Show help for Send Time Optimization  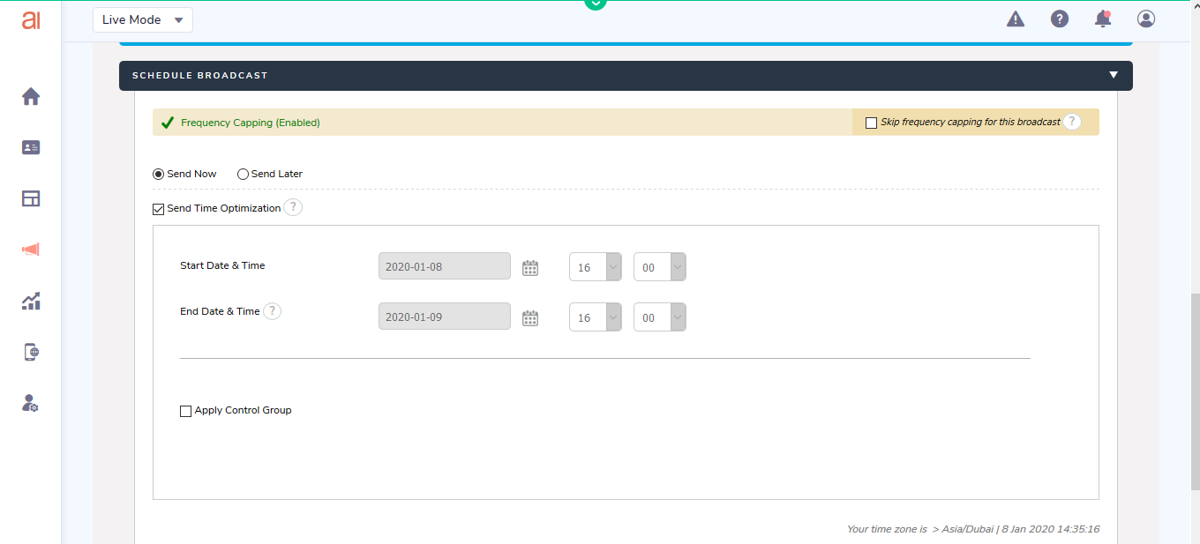pyautogui.click(x=293, y=208)
